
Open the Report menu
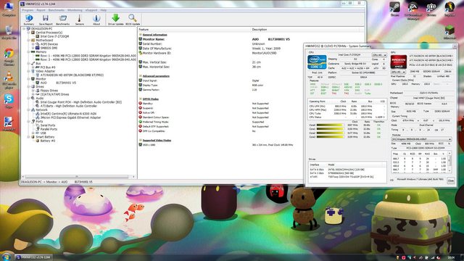(x=41, y=10)
